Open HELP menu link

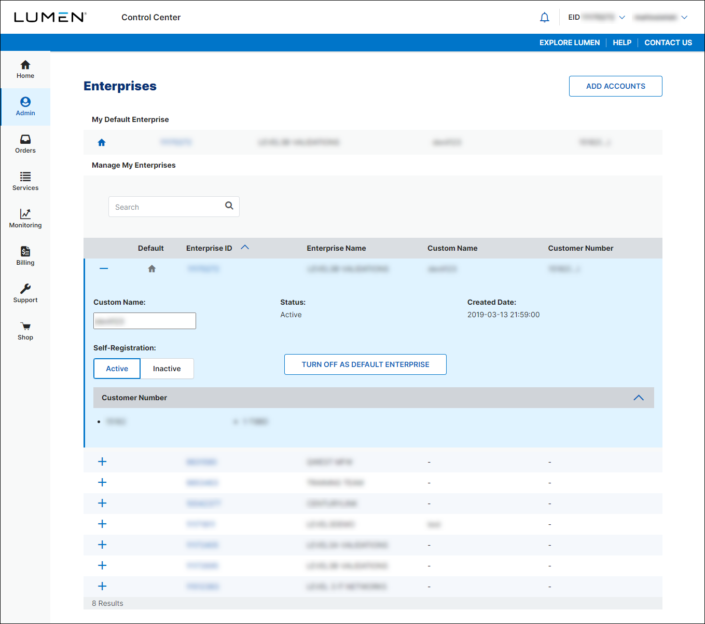(622, 43)
